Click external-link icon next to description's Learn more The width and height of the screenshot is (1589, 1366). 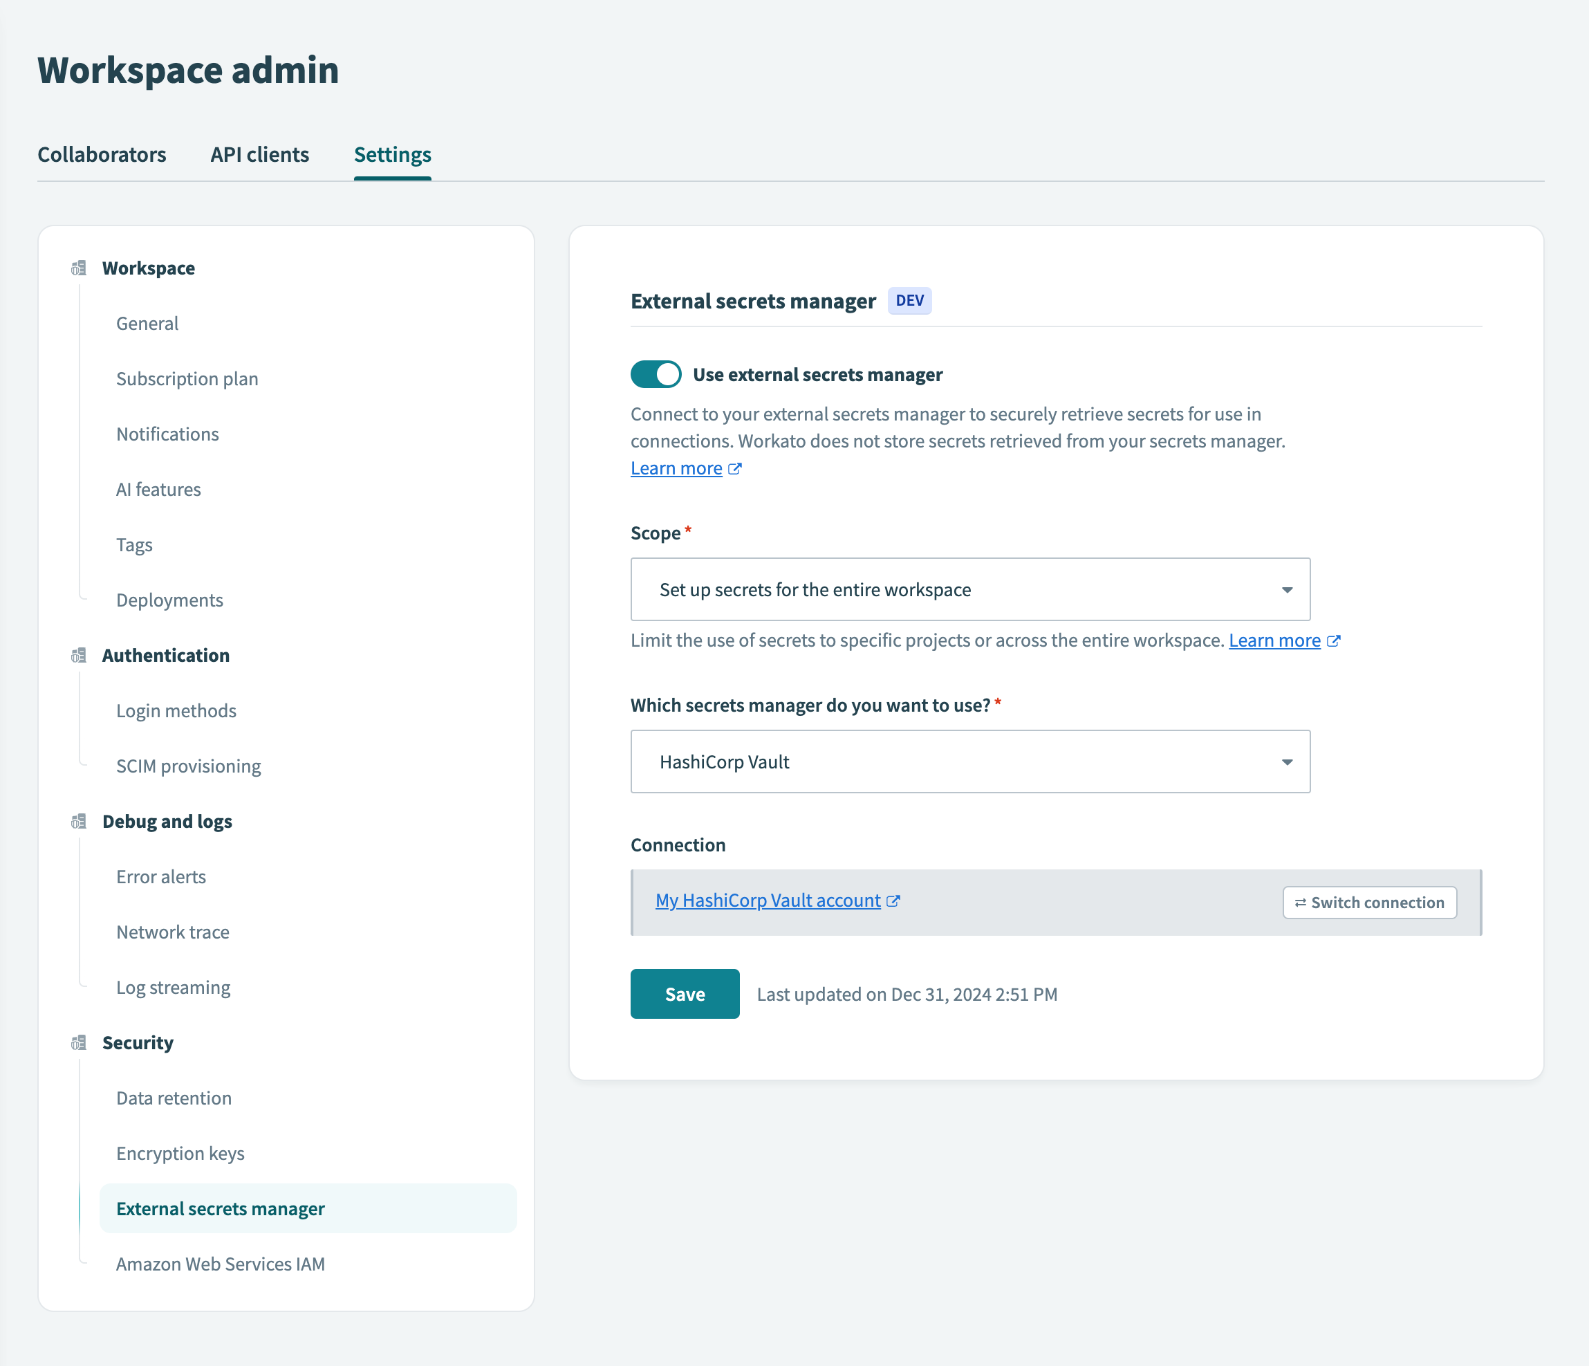coord(734,469)
